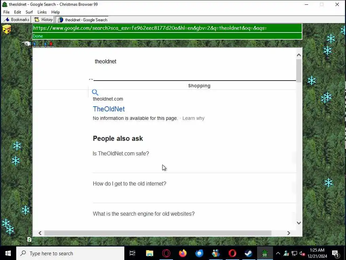
Task: Click the People also ask heading
Action: [118, 138]
